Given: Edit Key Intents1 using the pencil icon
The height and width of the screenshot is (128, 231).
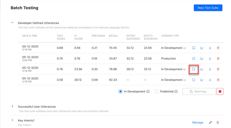Looking at the screenshot, I should pyautogui.click(x=210, y=122).
